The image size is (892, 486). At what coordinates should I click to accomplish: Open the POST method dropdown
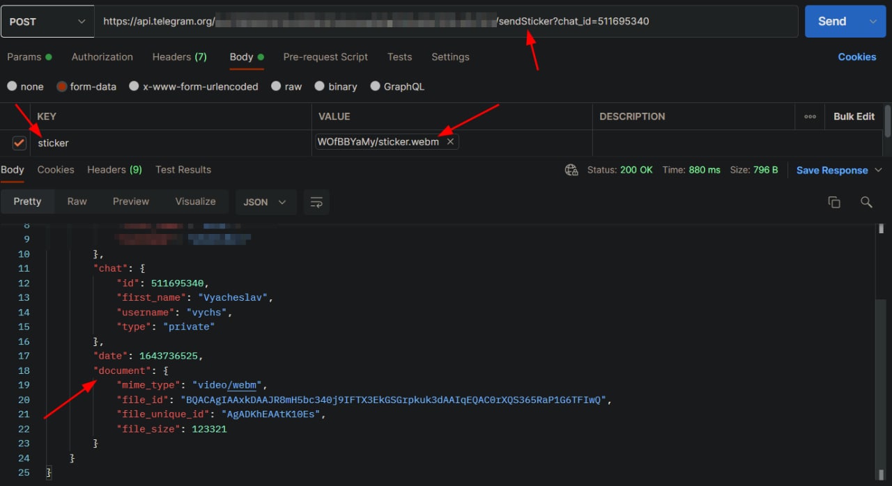point(47,22)
